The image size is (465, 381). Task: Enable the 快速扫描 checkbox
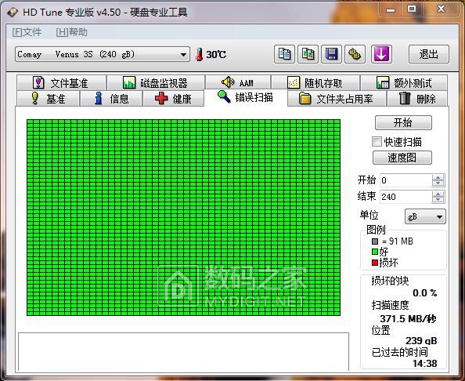point(377,141)
